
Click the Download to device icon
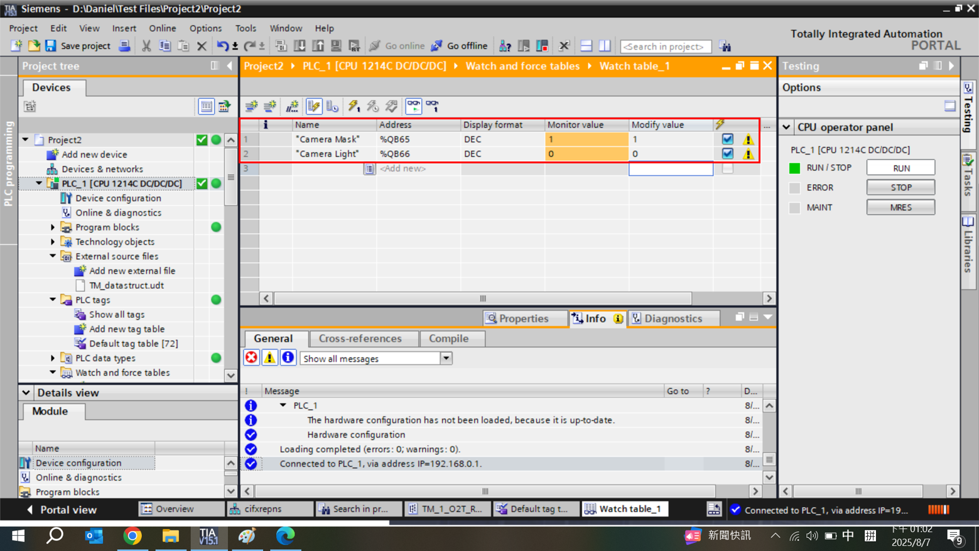click(x=300, y=46)
